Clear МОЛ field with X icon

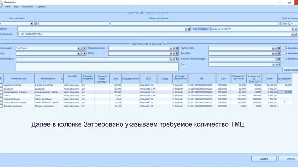pos(177,54)
